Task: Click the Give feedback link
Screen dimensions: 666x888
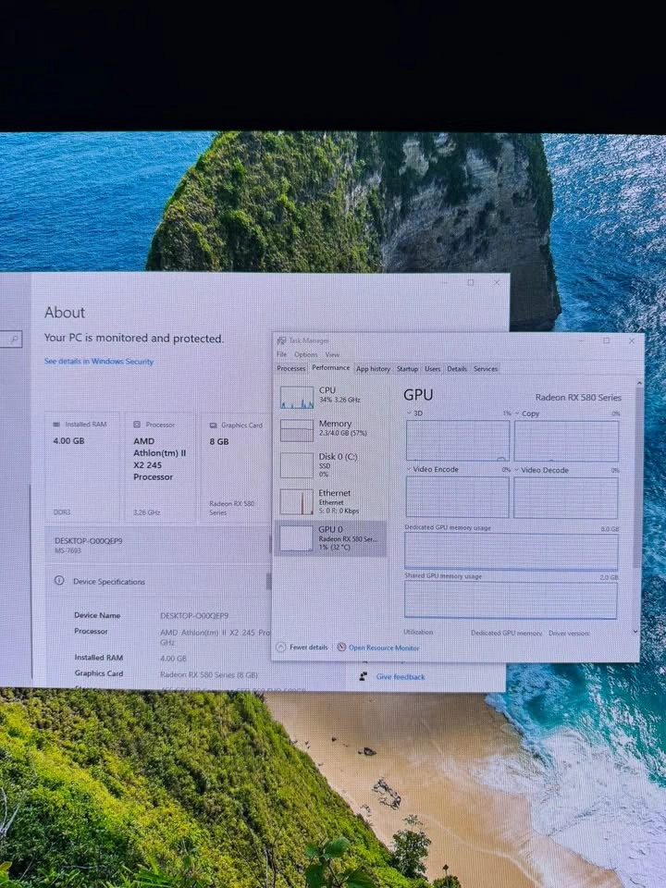Action: (x=401, y=676)
